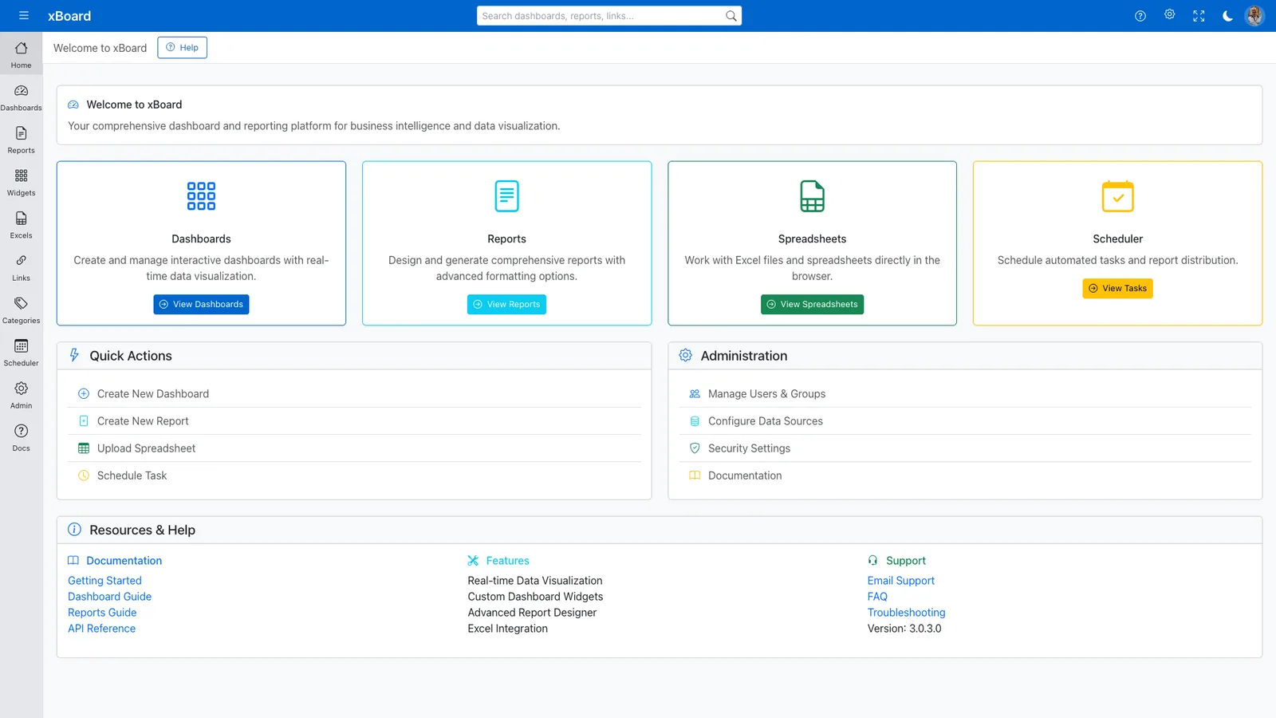This screenshot has height=718, width=1276.
Task: Open Categories in the sidebar
Action: 22,310
